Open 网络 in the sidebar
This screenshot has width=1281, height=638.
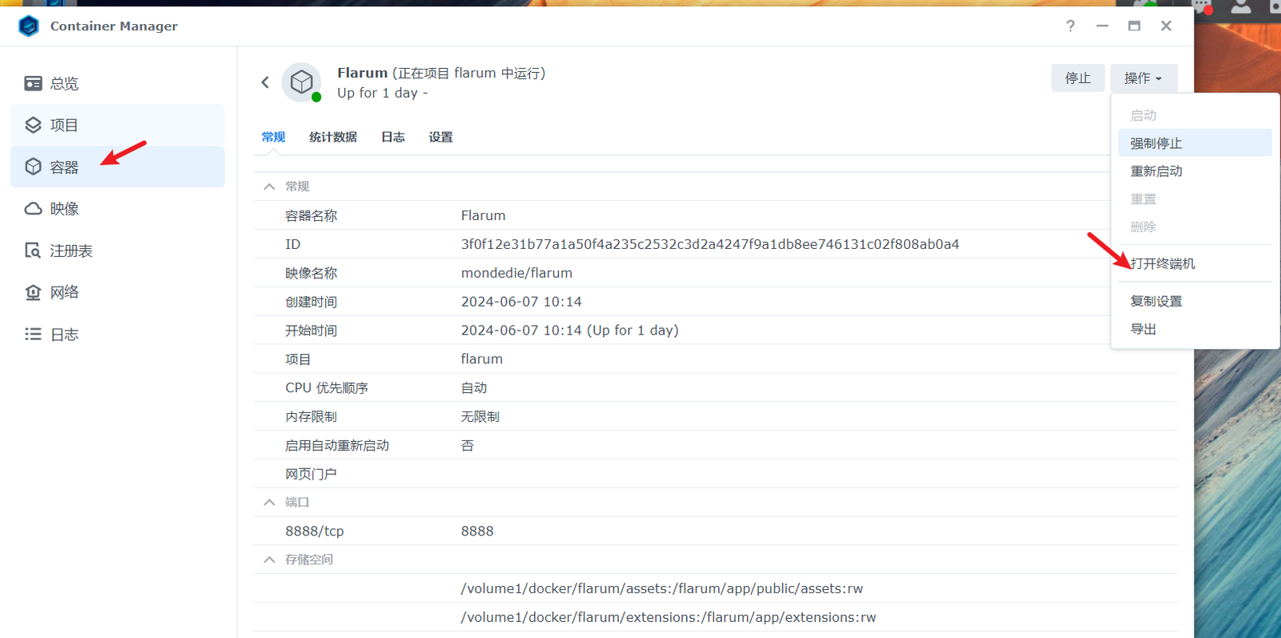pos(118,292)
